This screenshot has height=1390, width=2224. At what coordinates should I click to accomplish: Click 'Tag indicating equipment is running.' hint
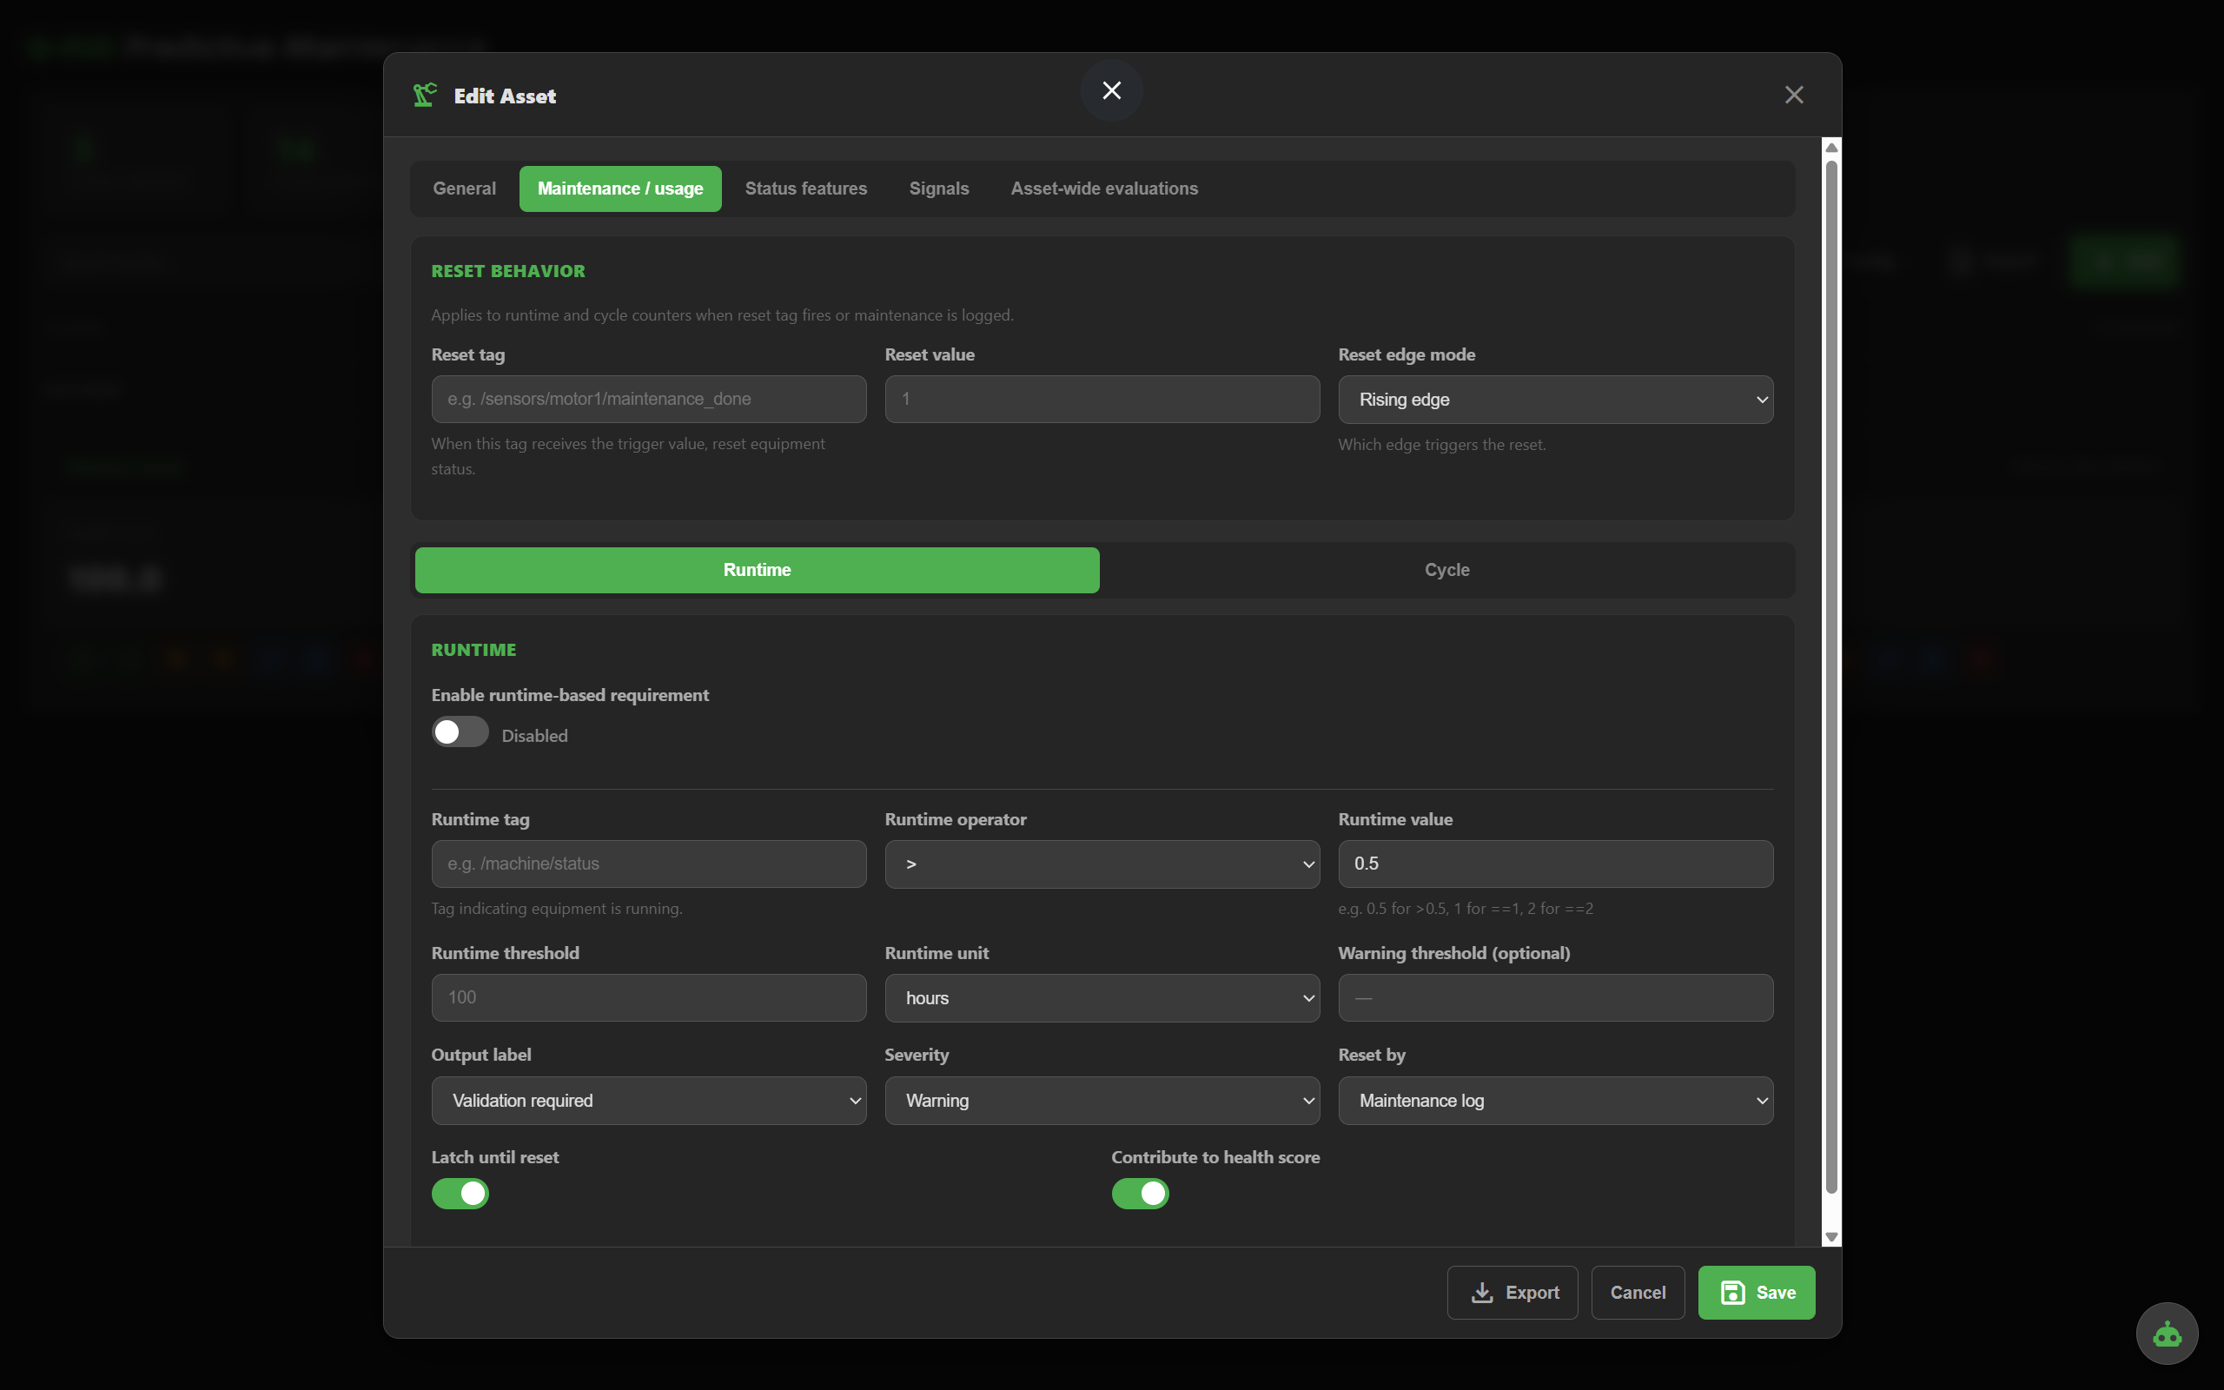tap(557, 909)
